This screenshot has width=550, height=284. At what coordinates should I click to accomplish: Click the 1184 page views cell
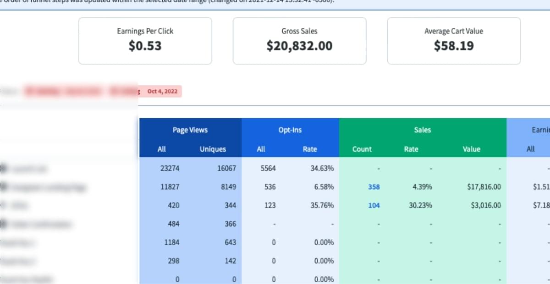click(172, 242)
